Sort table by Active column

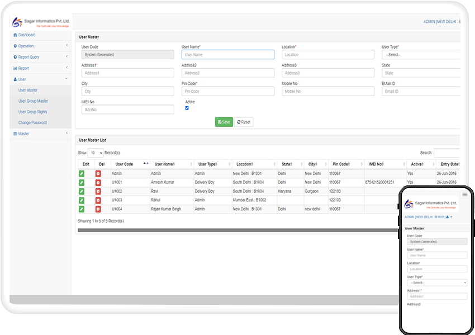pos(421,164)
